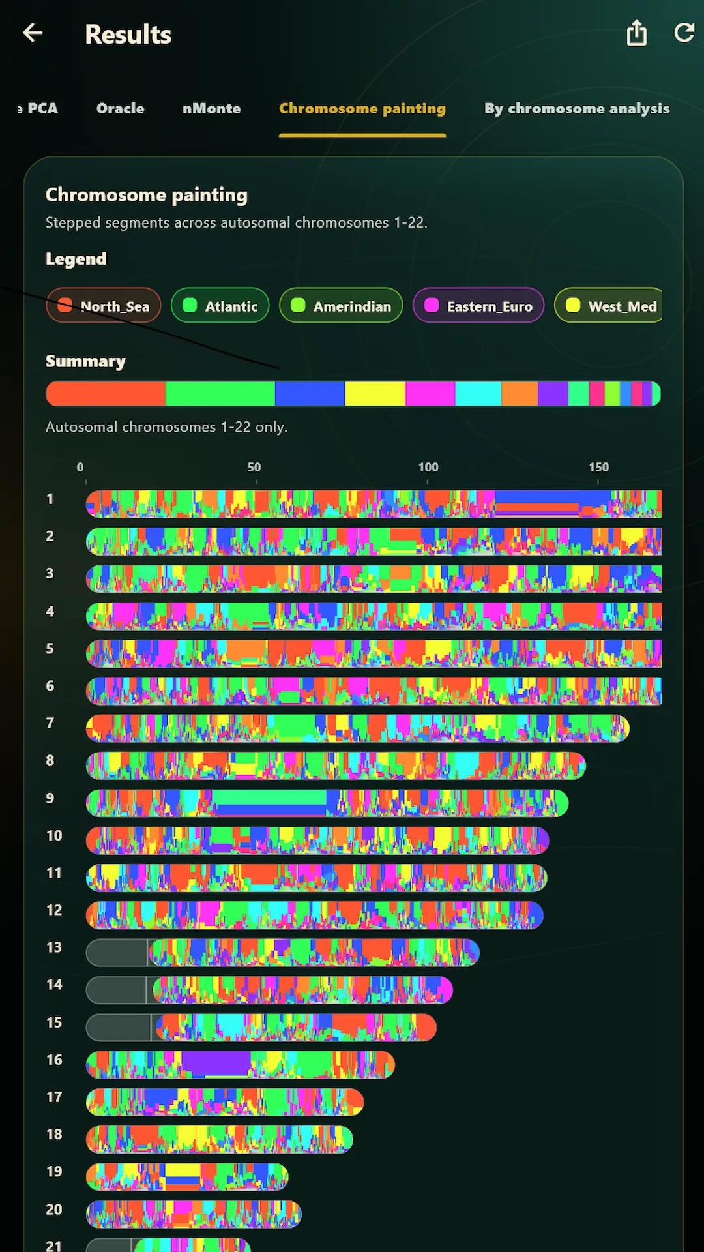Tap the chromosome 9 painted bar
This screenshot has width=704, height=1252.
pyautogui.click(x=327, y=803)
